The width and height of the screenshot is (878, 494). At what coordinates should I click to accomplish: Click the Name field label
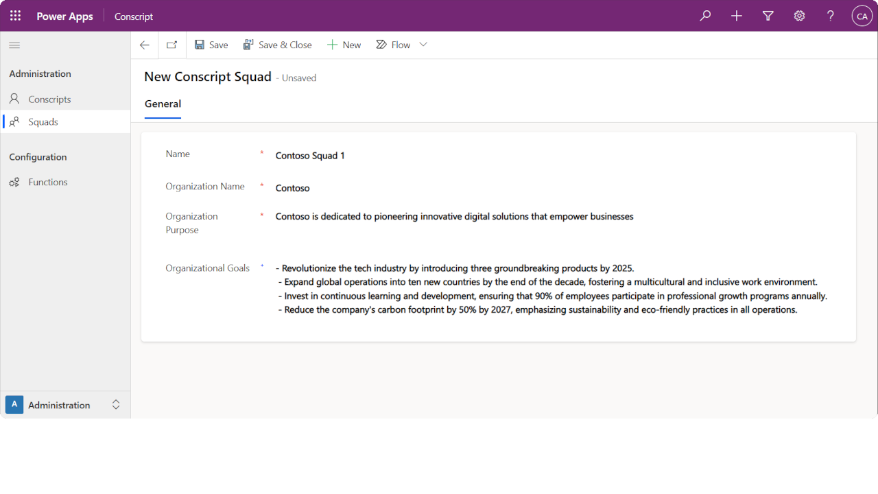pos(178,154)
